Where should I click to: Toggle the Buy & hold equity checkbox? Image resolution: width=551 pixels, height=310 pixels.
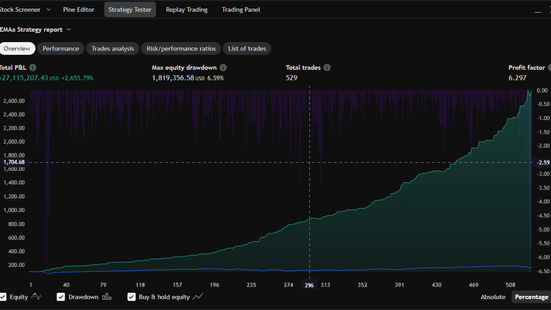tap(132, 297)
